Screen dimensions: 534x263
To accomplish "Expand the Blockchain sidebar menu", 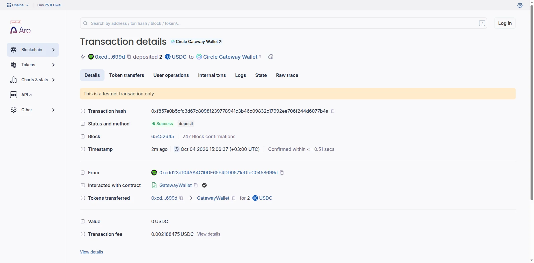I will click(x=33, y=50).
